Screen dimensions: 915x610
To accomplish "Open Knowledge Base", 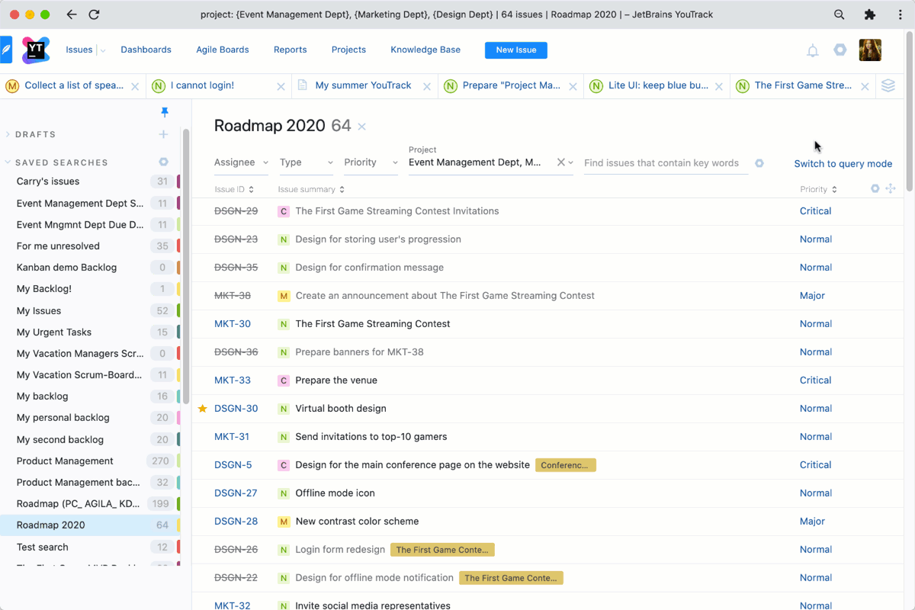I will coord(425,50).
